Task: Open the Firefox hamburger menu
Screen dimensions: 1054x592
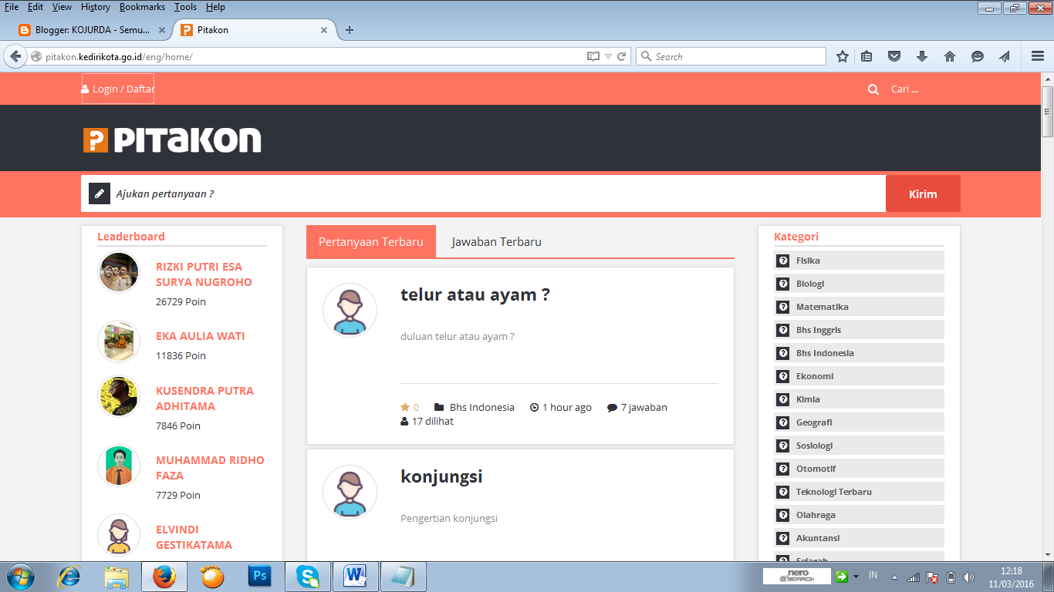Action: click(1038, 56)
